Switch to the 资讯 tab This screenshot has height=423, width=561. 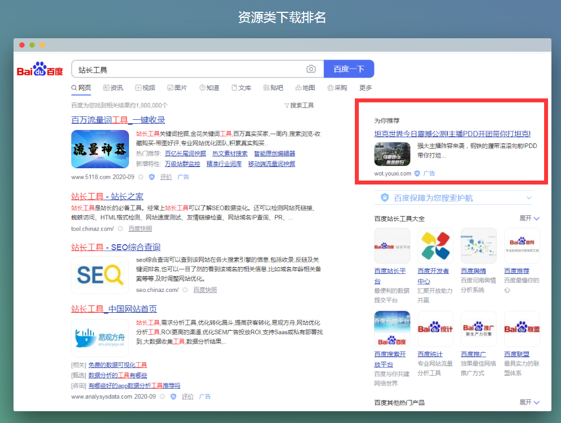(x=113, y=88)
